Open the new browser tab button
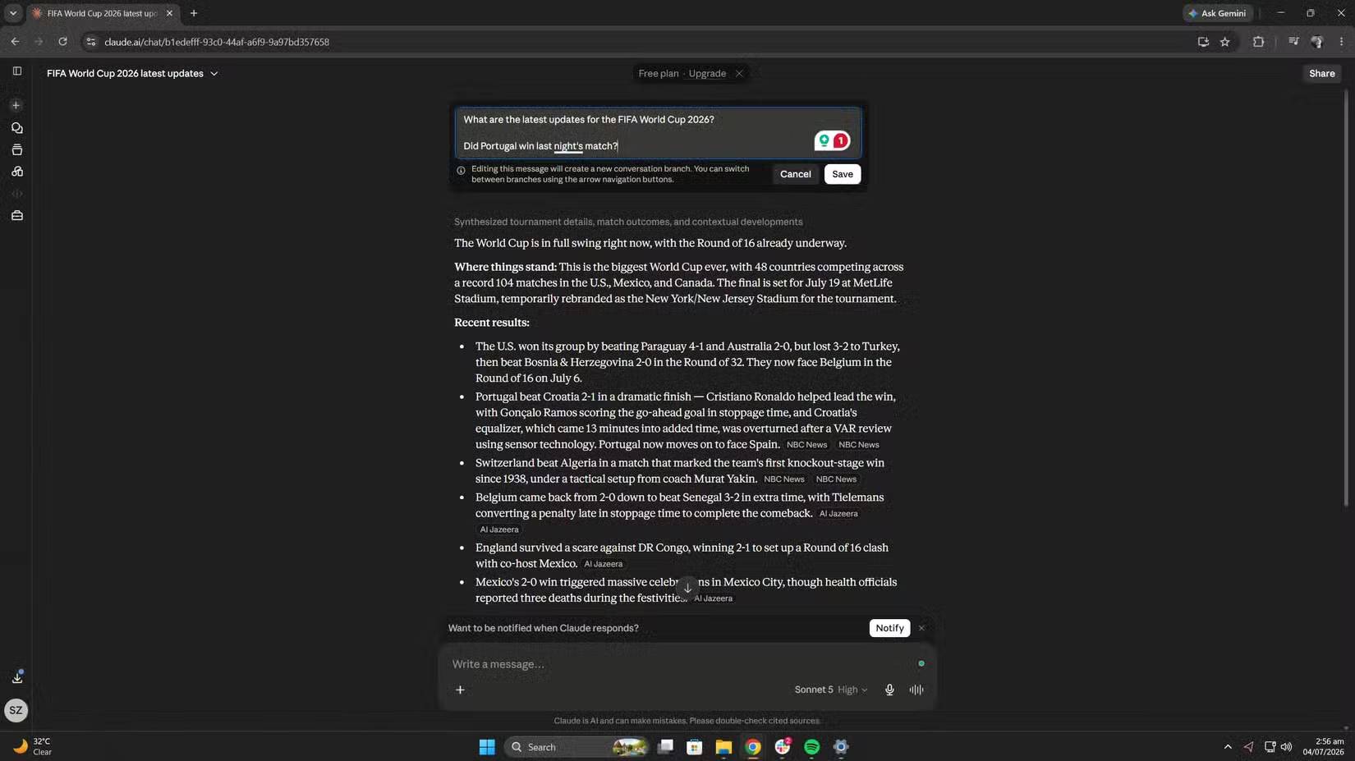The width and height of the screenshot is (1355, 761). click(194, 13)
